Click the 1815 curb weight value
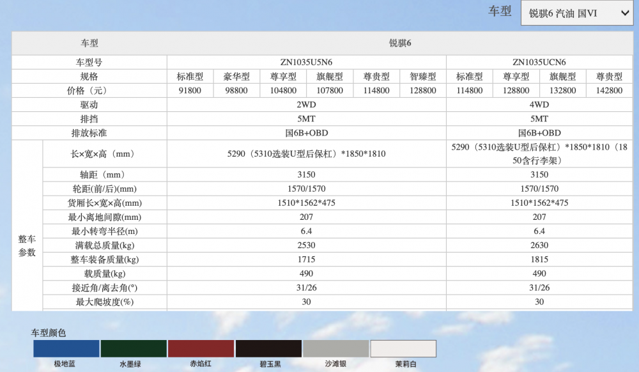Screen dimensions: 639x372 (539, 260)
